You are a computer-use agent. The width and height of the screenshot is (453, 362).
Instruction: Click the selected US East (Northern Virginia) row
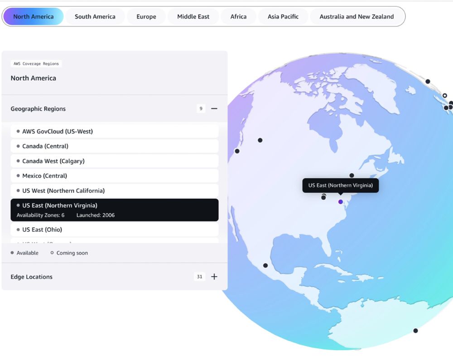pos(115,210)
